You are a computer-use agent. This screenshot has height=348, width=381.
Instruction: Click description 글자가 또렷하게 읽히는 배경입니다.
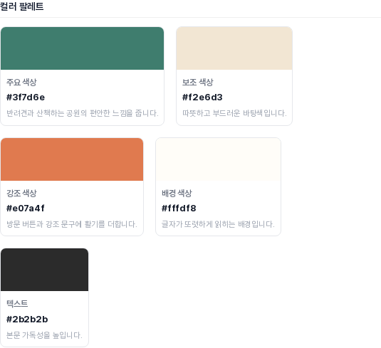pos(218,224)
